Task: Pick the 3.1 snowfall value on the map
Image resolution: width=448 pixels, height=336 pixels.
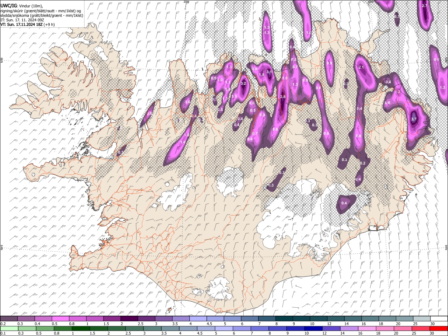Action: click(x=269, y=72)
